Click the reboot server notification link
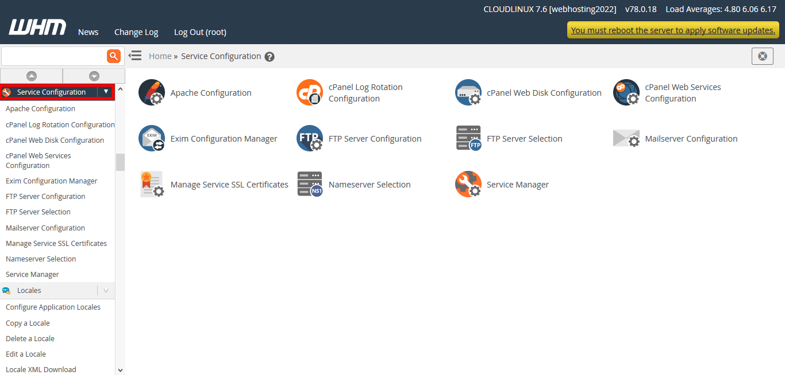Image resolution: width=785 pixels, height=375 pixels. [673, 30]
